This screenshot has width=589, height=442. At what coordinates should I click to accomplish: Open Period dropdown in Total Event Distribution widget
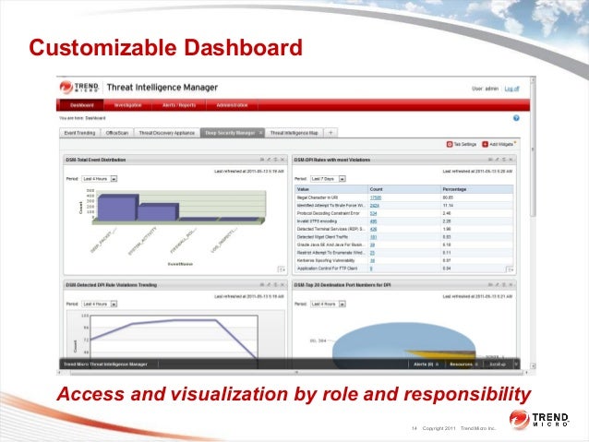(x=100, y=179)
